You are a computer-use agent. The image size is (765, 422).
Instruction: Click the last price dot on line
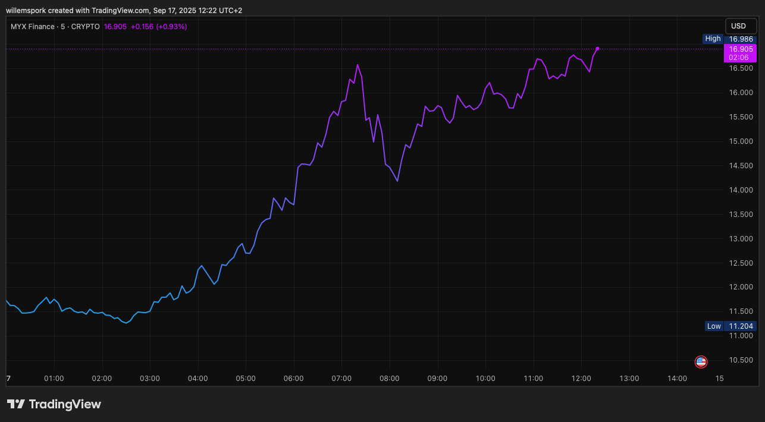[x=597, y=49]
